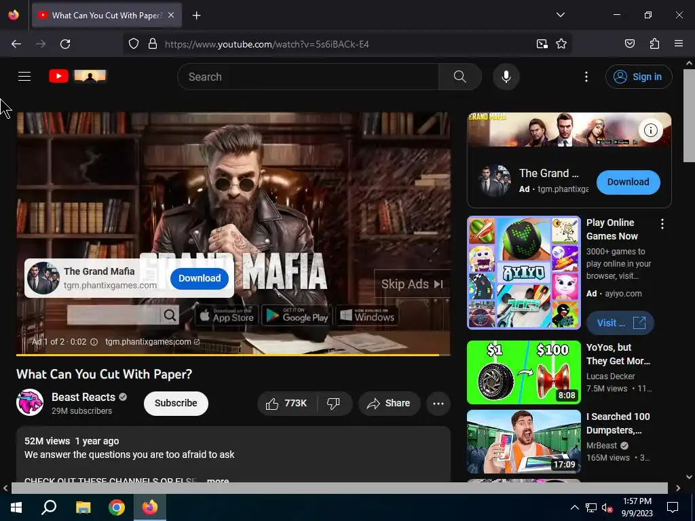Focus the YouTube Search field

tap(308, 77)
